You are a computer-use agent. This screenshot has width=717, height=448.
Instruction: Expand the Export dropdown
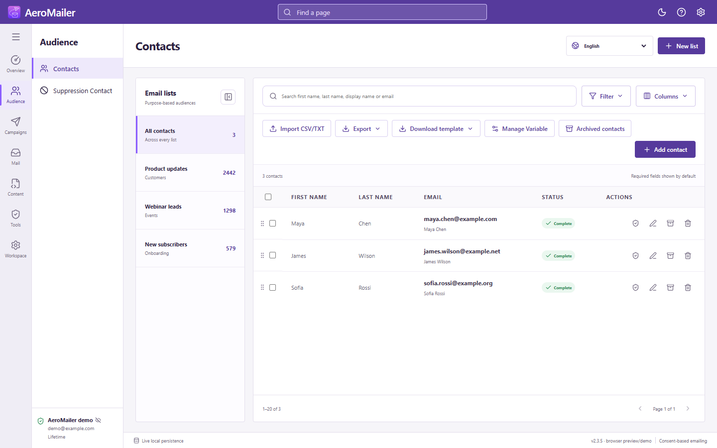tap(361, 128)
